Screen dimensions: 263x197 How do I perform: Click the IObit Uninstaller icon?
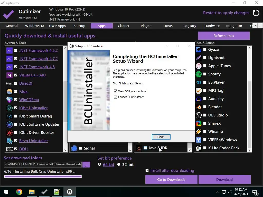coord(10,108)
